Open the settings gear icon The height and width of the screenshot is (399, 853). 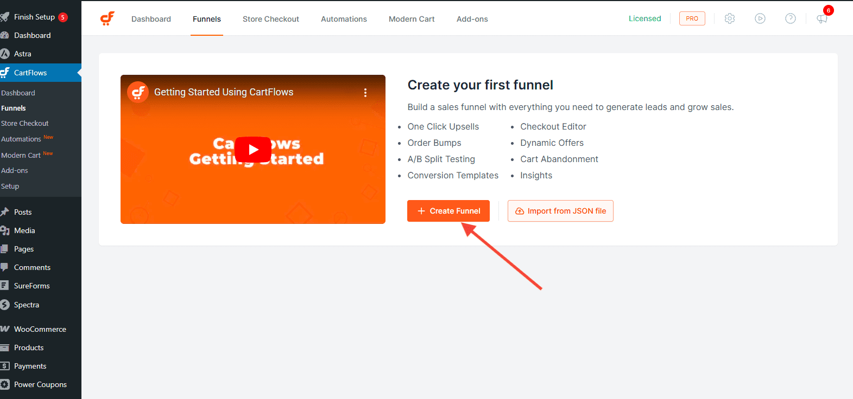coord(730,18)
